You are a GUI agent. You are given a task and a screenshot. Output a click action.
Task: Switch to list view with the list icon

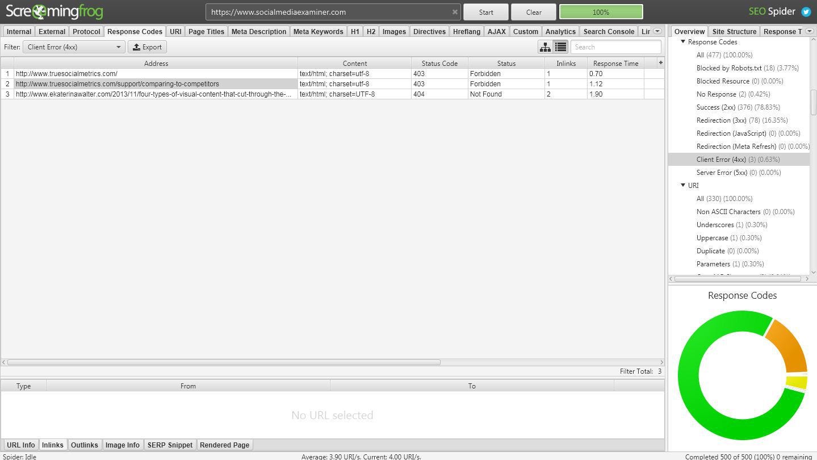click(560, 47)
